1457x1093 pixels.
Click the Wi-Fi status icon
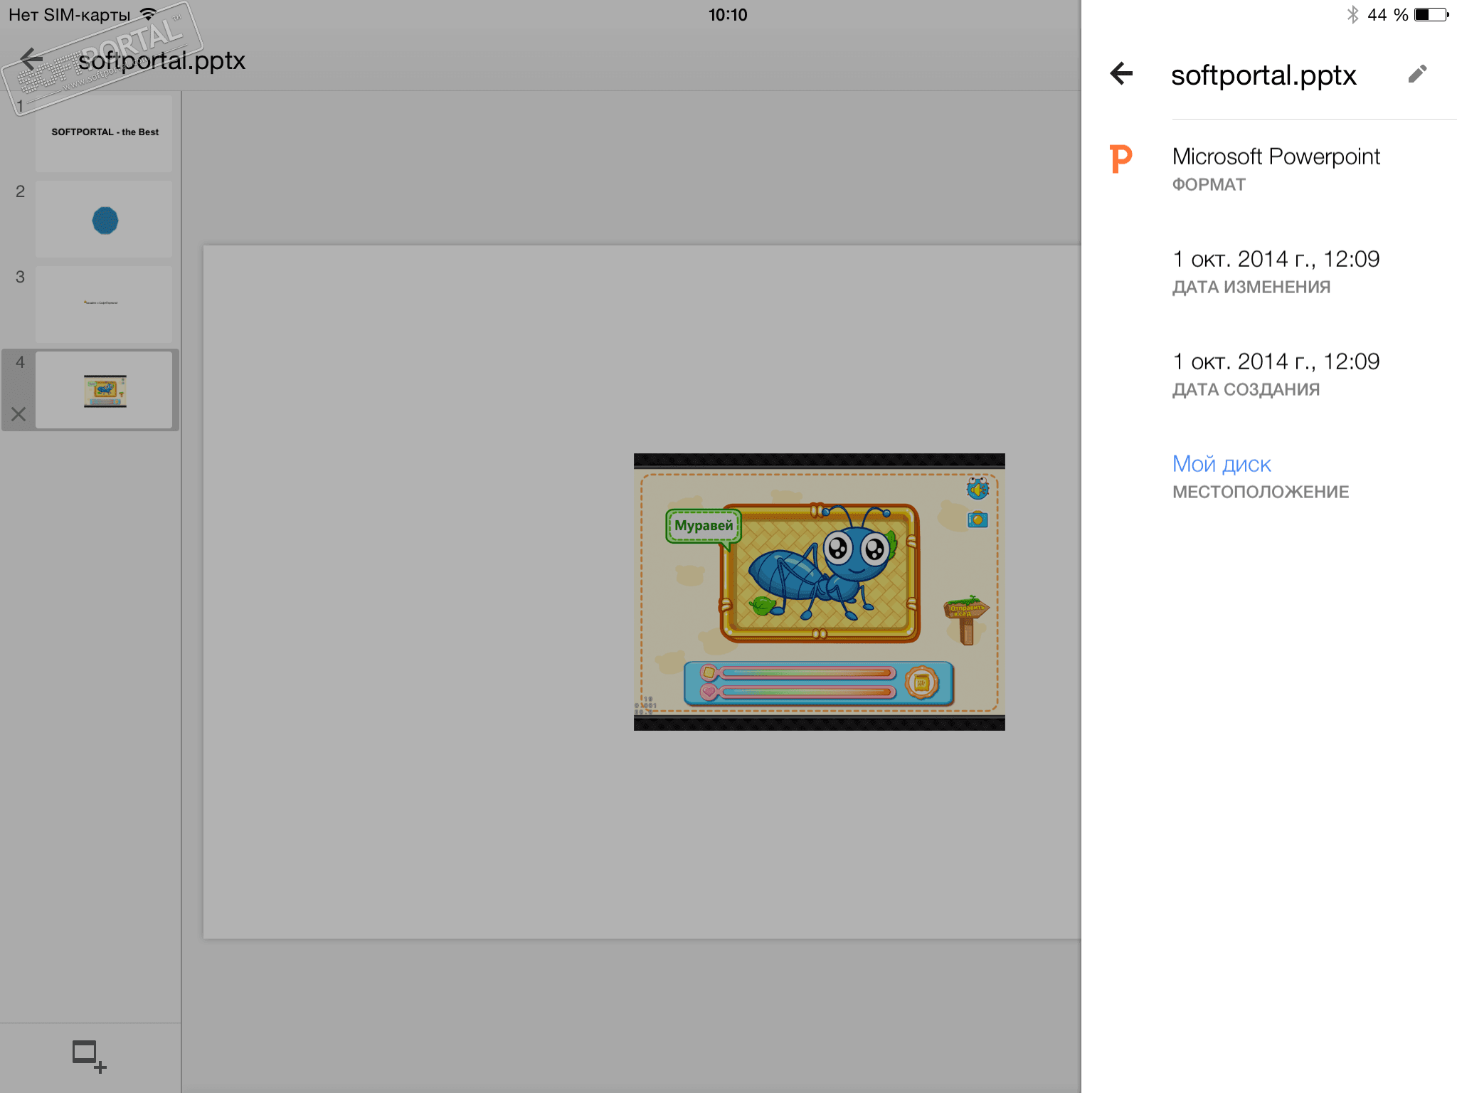pyautogui.click(x=148, y=14)
